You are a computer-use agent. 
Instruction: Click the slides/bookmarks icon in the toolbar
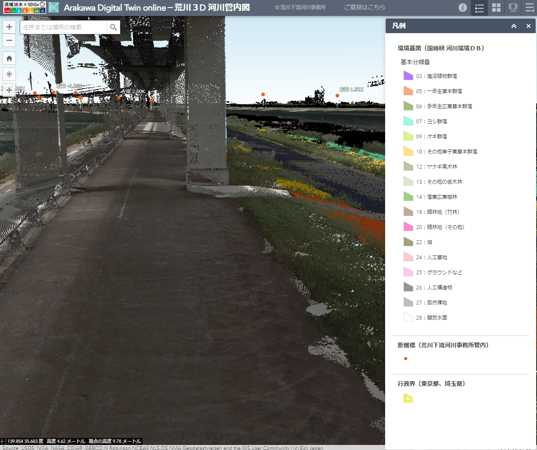pos(512,8)
